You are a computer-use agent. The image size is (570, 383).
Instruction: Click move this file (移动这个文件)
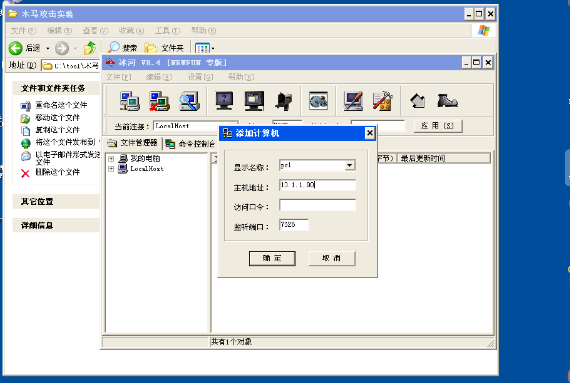click(x=58, y=118)
